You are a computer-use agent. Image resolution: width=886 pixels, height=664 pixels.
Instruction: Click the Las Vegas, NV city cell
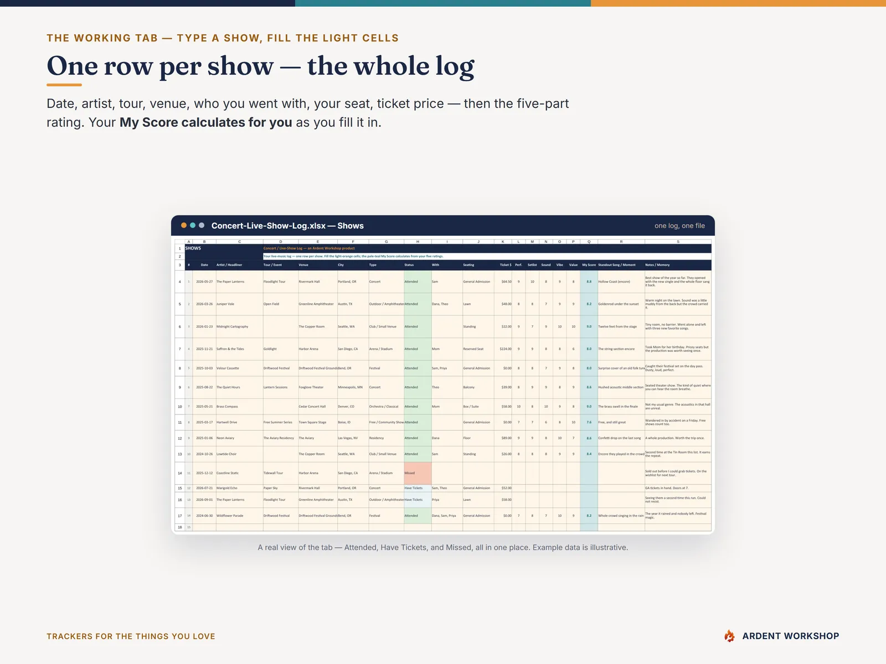coord(353,438)
